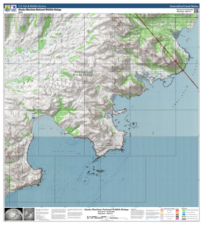Click the orange legend swatch
203x225 pixels.
pyautogui.click(x=177, y=212)
